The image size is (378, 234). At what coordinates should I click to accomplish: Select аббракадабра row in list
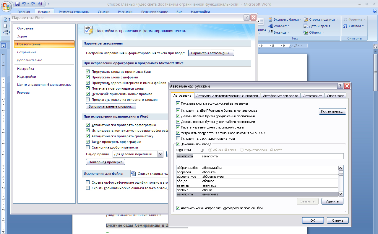coord(257,168)
